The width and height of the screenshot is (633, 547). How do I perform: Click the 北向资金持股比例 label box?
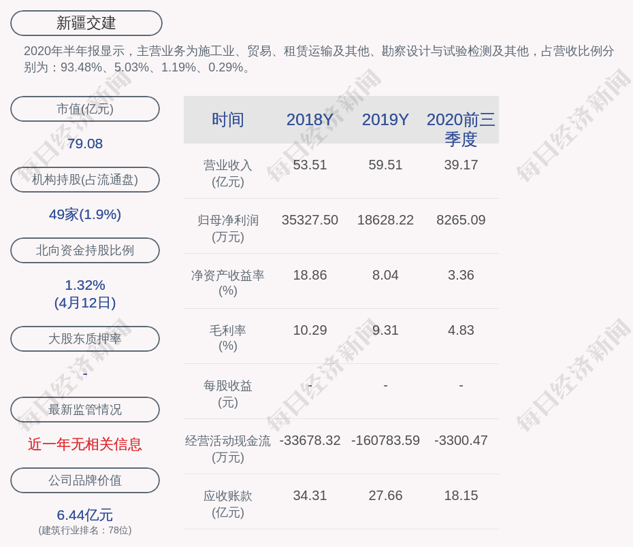pyautogui.click(x=84, y=250)
